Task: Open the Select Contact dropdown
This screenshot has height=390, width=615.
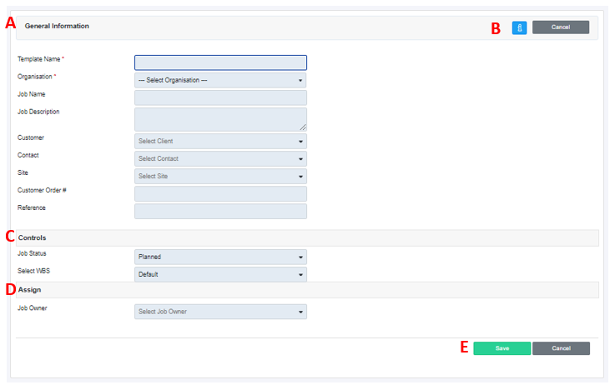Action: 220,158
